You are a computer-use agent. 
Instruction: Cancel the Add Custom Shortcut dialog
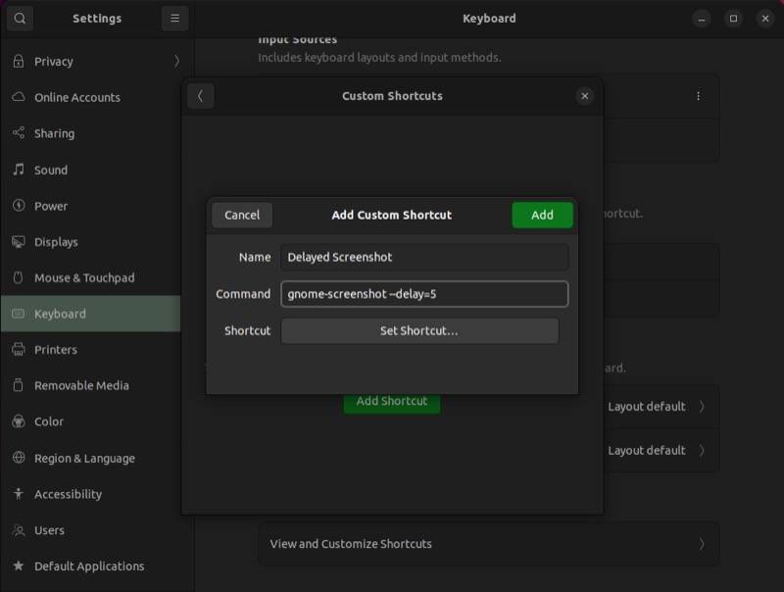coord(241,215)
